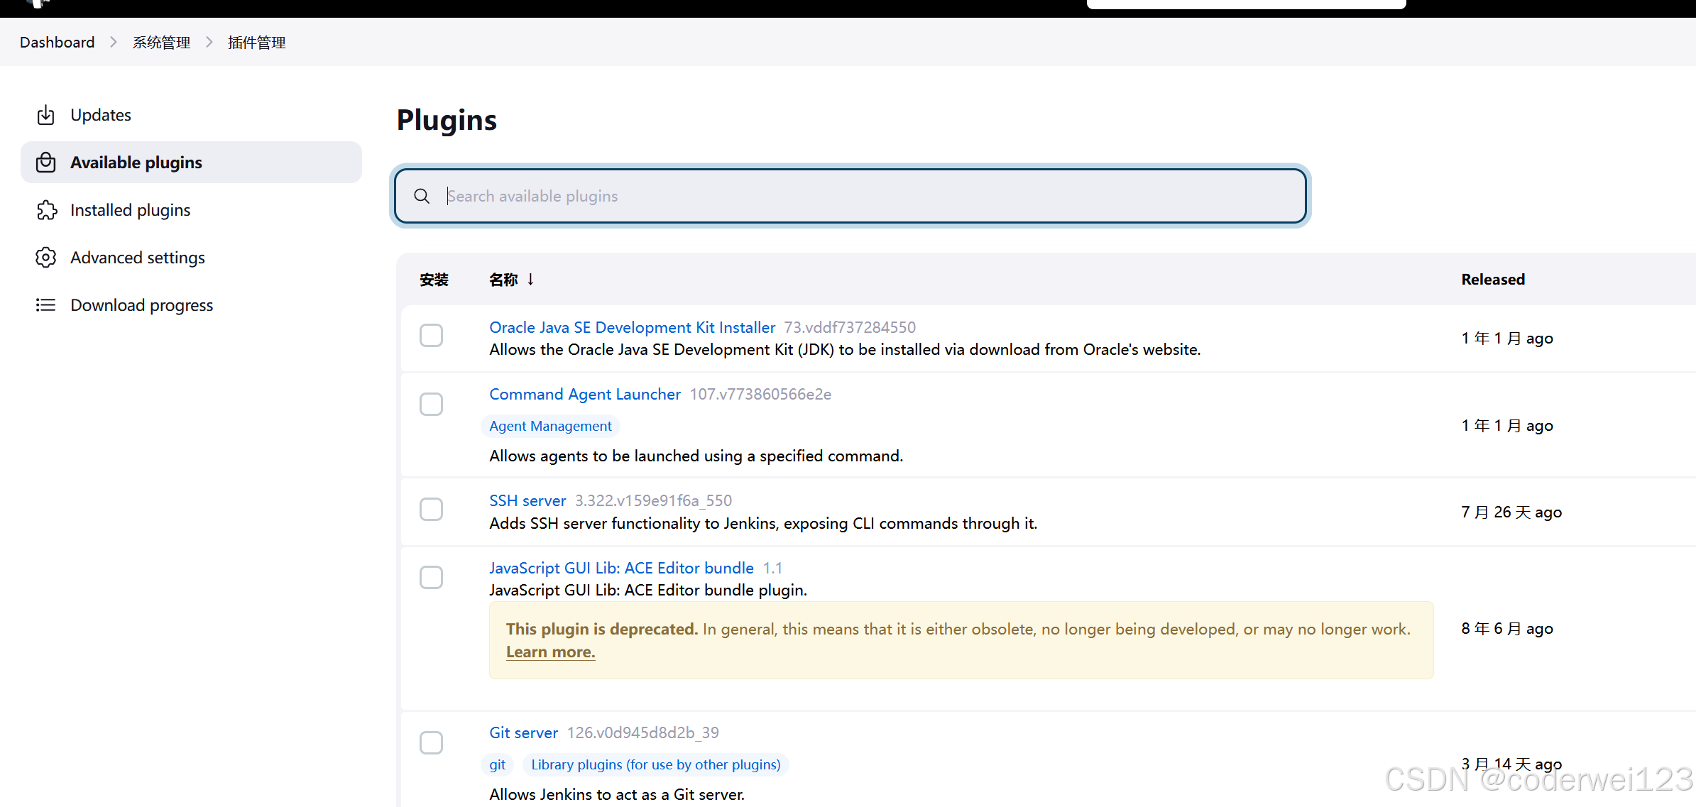Image resolution: width=1696 pixels, height=807 pixels.
Task: Expand breadcrumb chevron after 系统管理
Action: (x=209, y=43)
